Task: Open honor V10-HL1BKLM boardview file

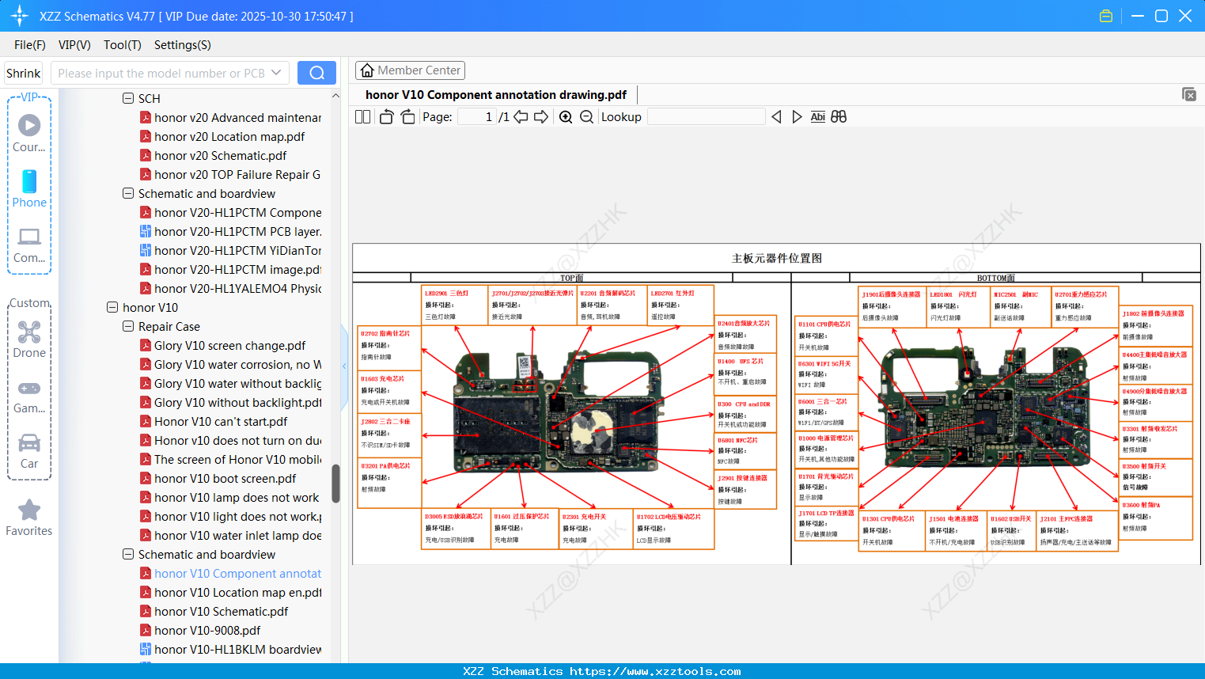Action: [238, 649]
